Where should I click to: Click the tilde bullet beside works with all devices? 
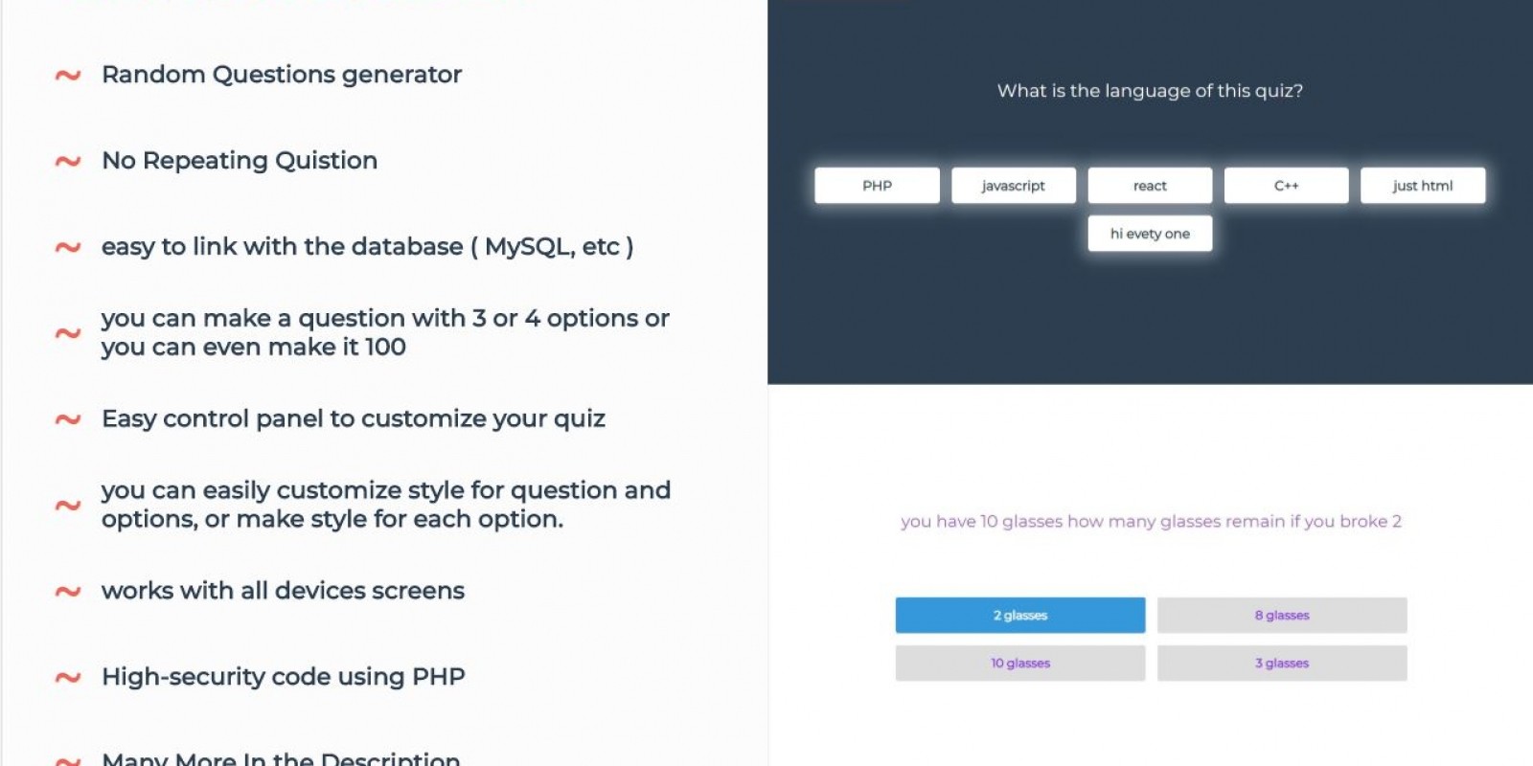point(67,592)
